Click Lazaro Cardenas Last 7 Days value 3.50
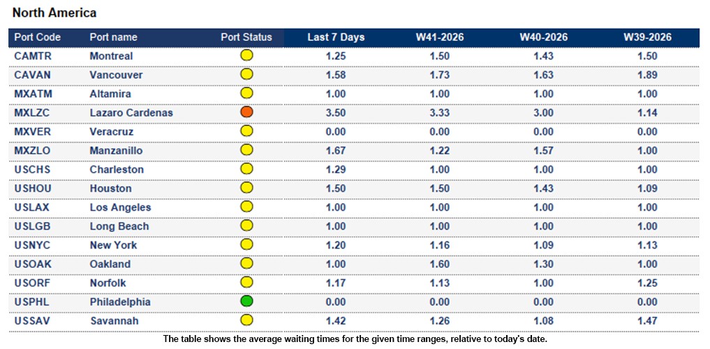The width and height of the screenshot is (710, 349). [336, 113]
